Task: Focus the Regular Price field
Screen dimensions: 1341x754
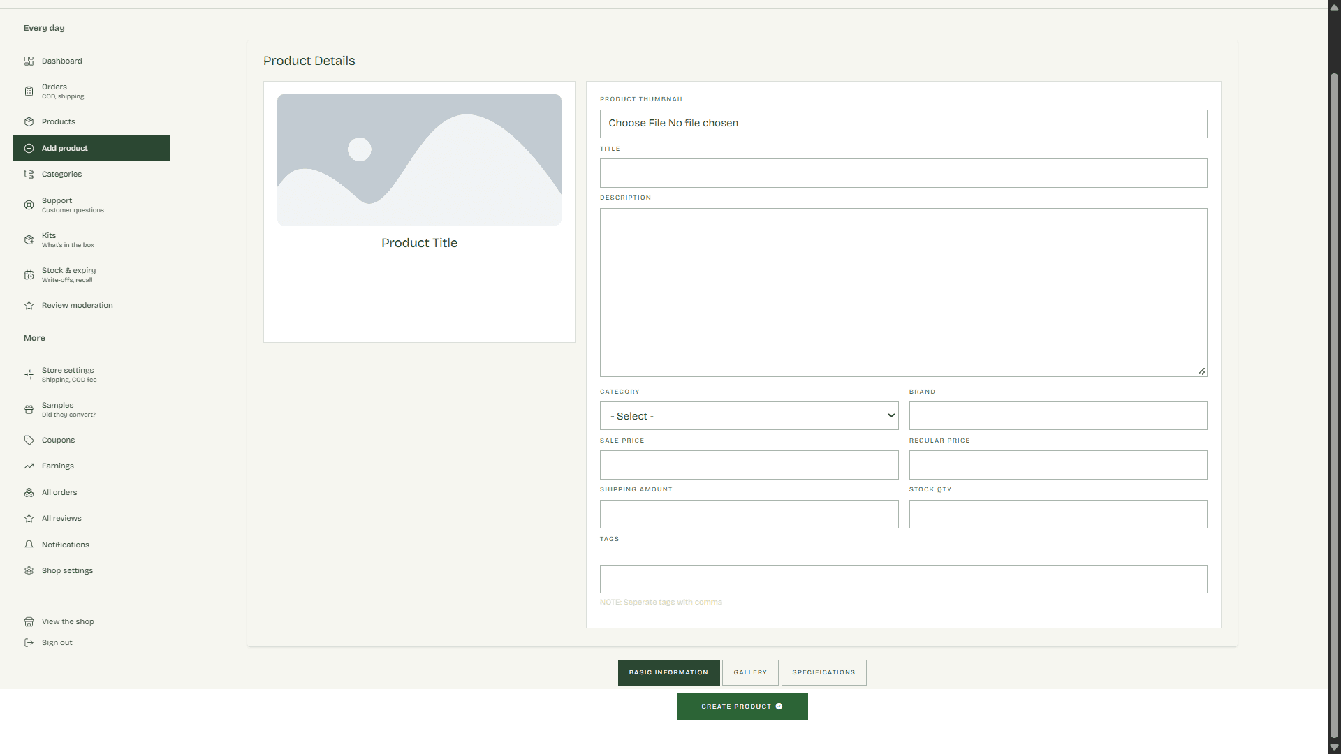Action: 1057,465
